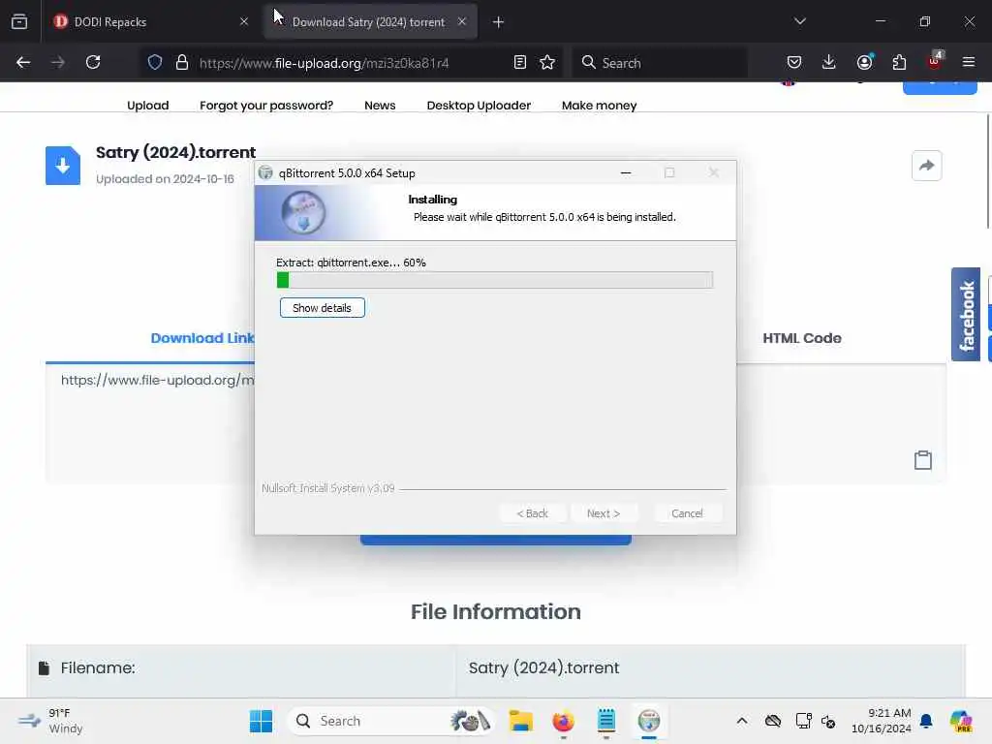Open the Copilot taskbar icon
This screenshot has width=992, height=744.
coord(961,721)
